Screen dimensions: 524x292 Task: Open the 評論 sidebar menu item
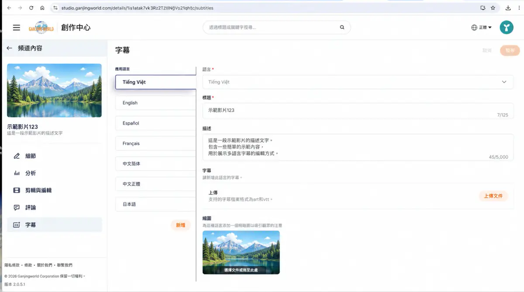[x=55, y=208]
